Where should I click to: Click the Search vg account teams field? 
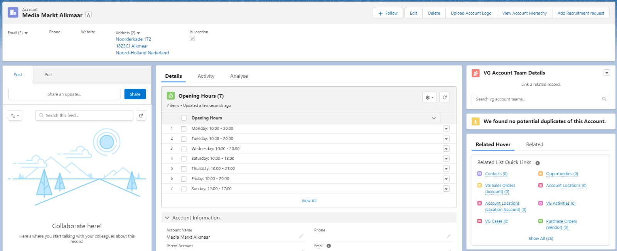pos(541,99)
